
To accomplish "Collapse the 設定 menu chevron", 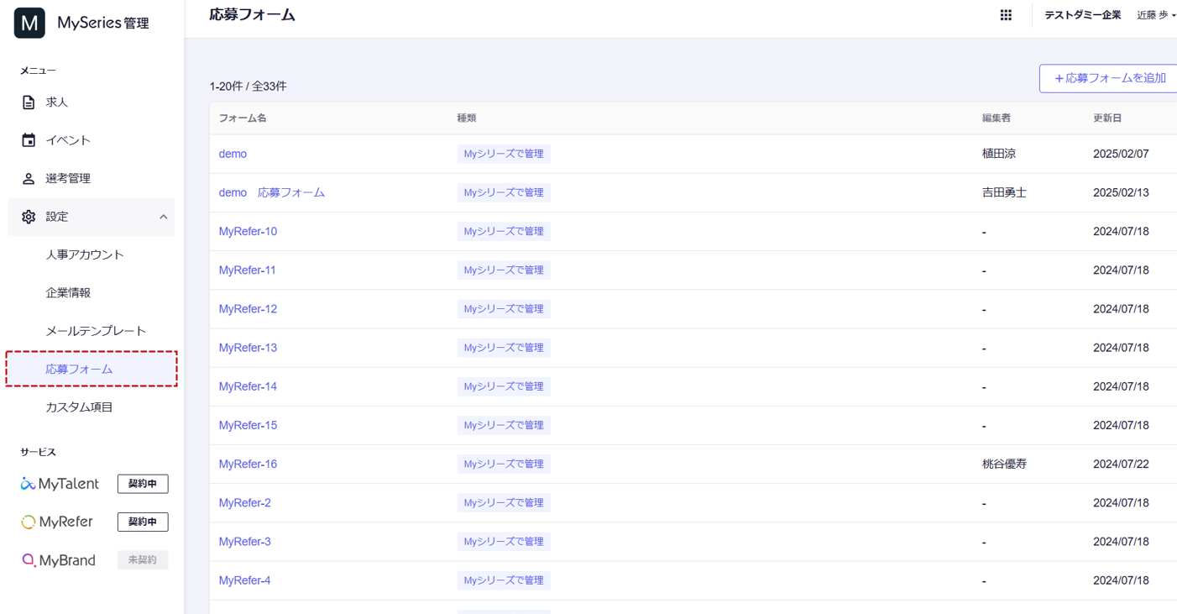I will [x=163, y=217].
